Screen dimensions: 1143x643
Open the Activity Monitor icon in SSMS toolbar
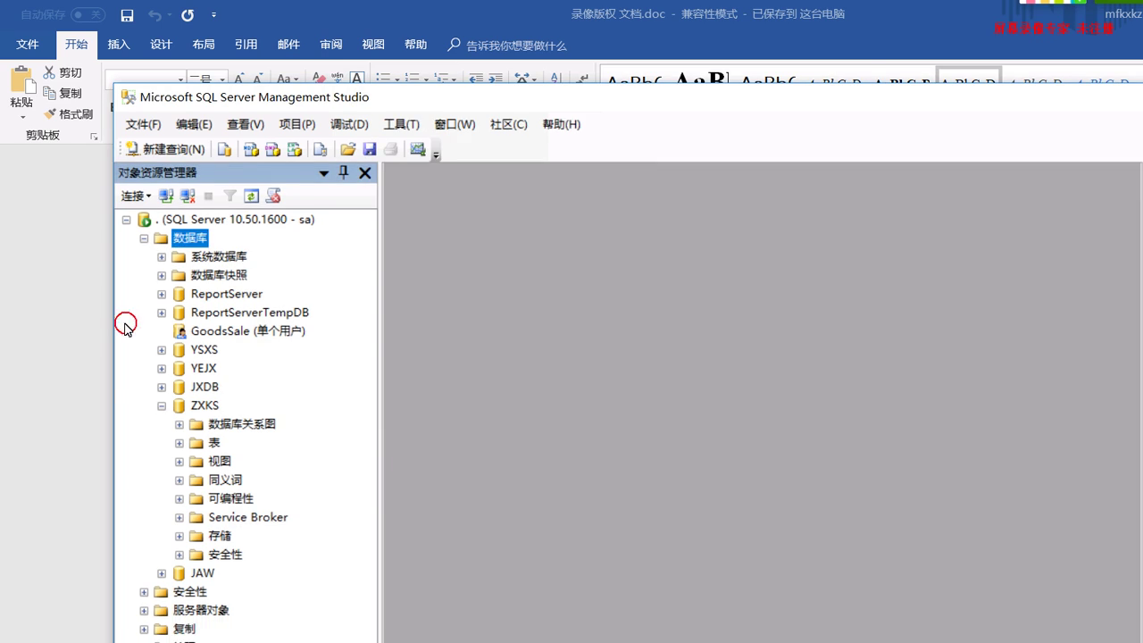[x=417, y=149]
